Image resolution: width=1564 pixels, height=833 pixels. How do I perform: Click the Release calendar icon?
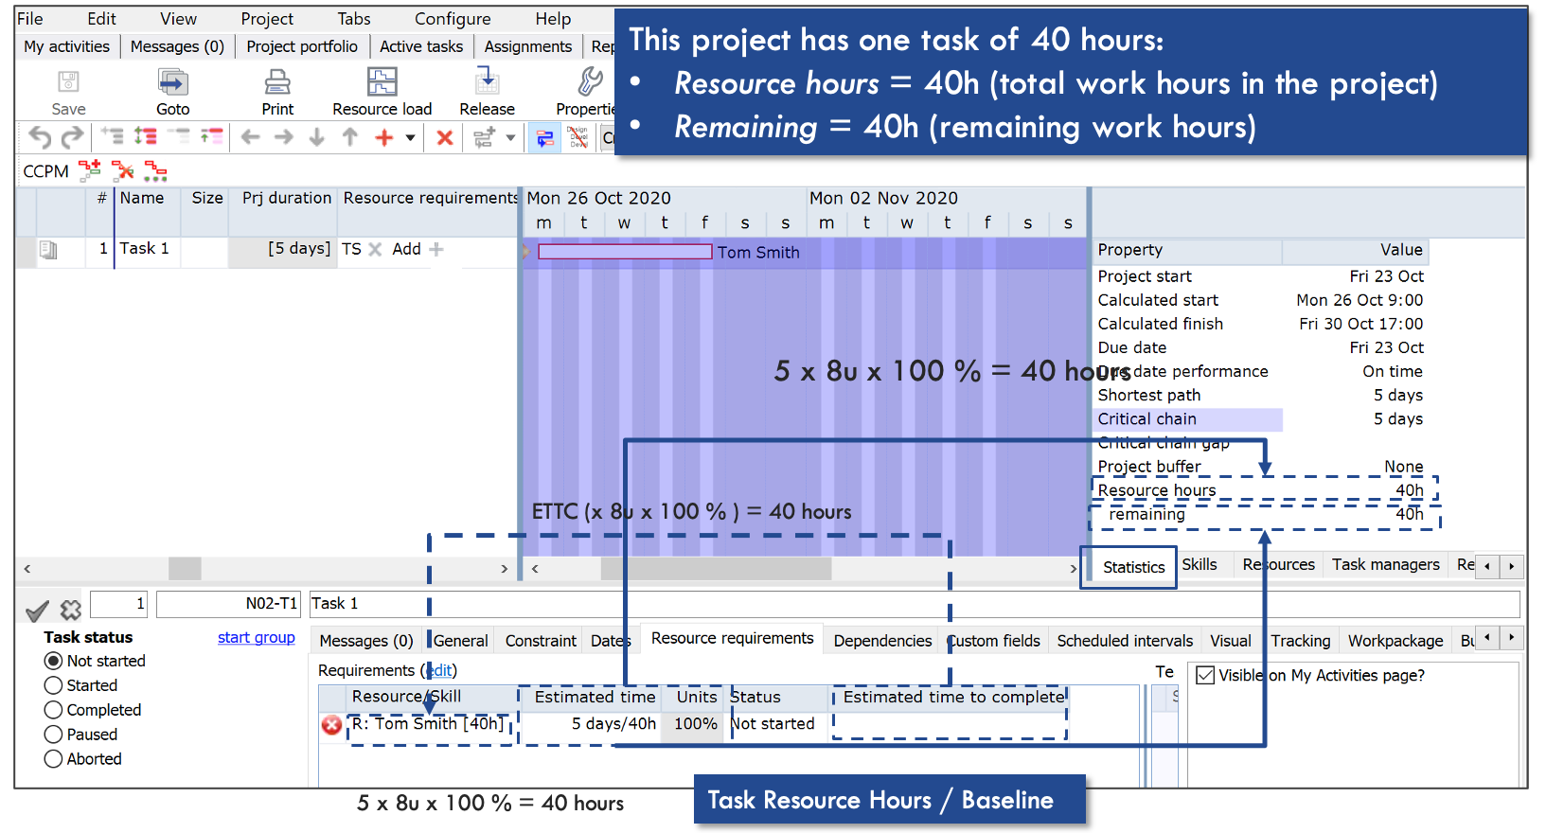tap(487, 80)
